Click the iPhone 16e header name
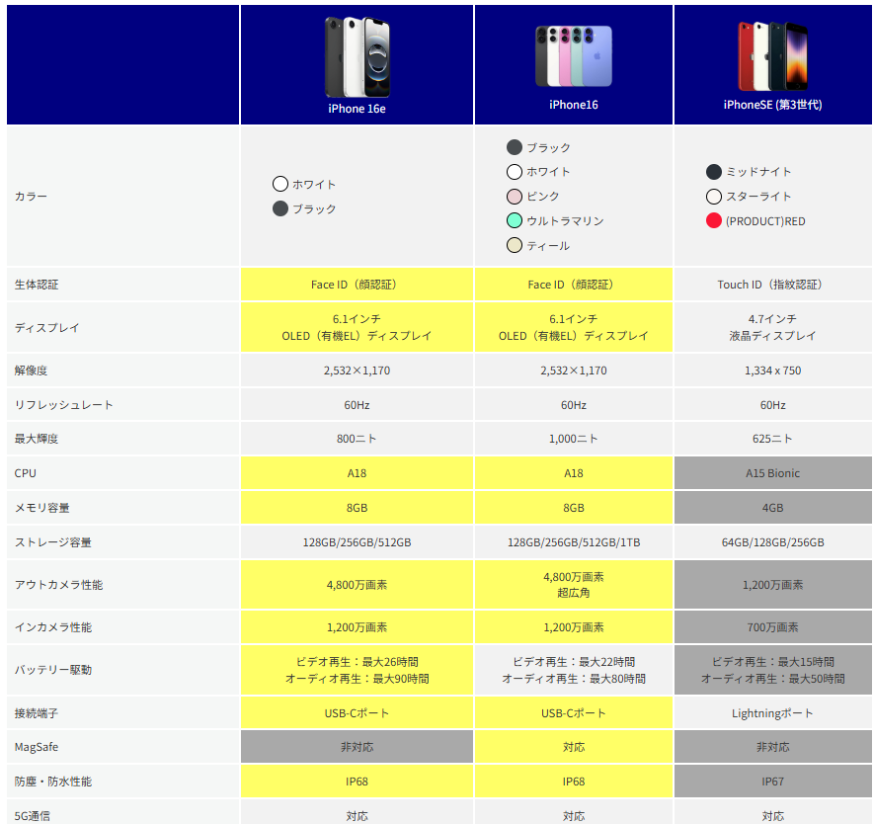The image size is (874, 824). click(x=357, y=109)
